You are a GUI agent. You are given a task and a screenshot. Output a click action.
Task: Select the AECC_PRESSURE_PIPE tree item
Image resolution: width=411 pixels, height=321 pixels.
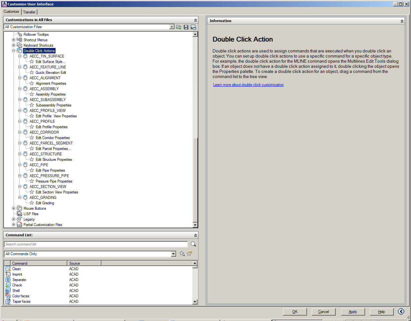[x=49, y=176]
